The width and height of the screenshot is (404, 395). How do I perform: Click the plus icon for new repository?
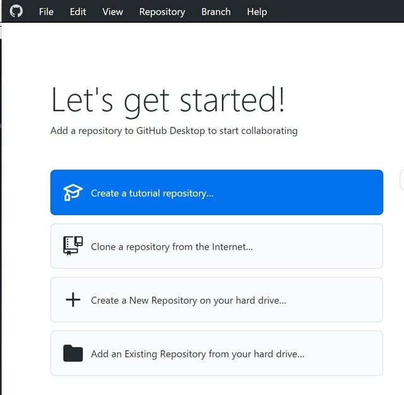tap(73, 300)
